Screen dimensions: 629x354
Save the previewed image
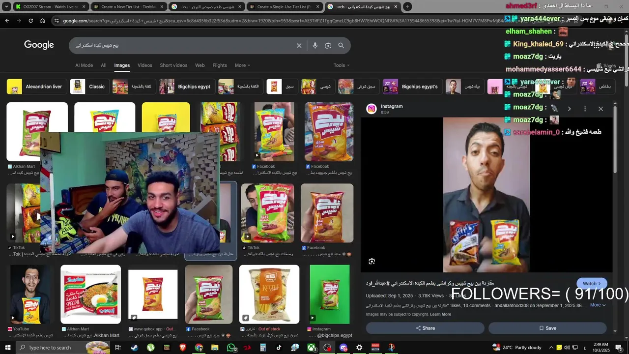click(x=547, y=328)
